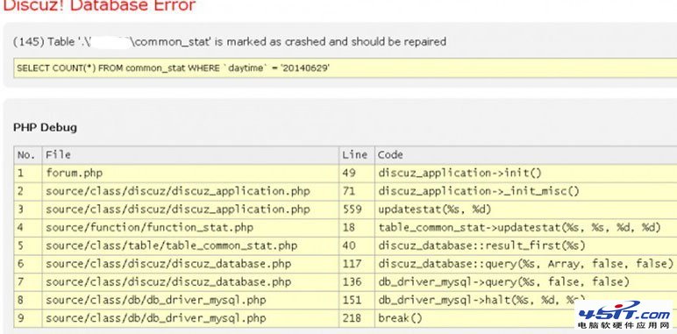The image size is (677, 334).
Task: Click the No. cell in the forum.php row
Action: pos(28,173)
